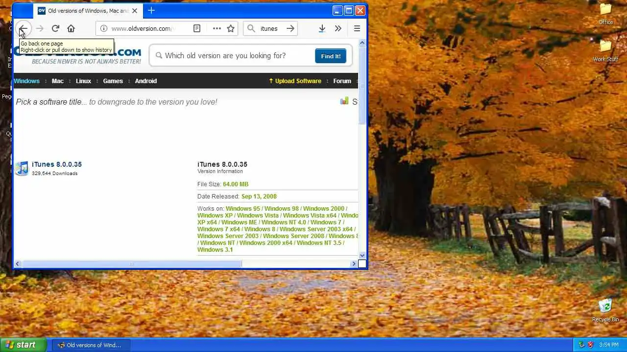The image size is (627, 352).
Task: Show site information for oldversion.com
Action: (104, 28)
